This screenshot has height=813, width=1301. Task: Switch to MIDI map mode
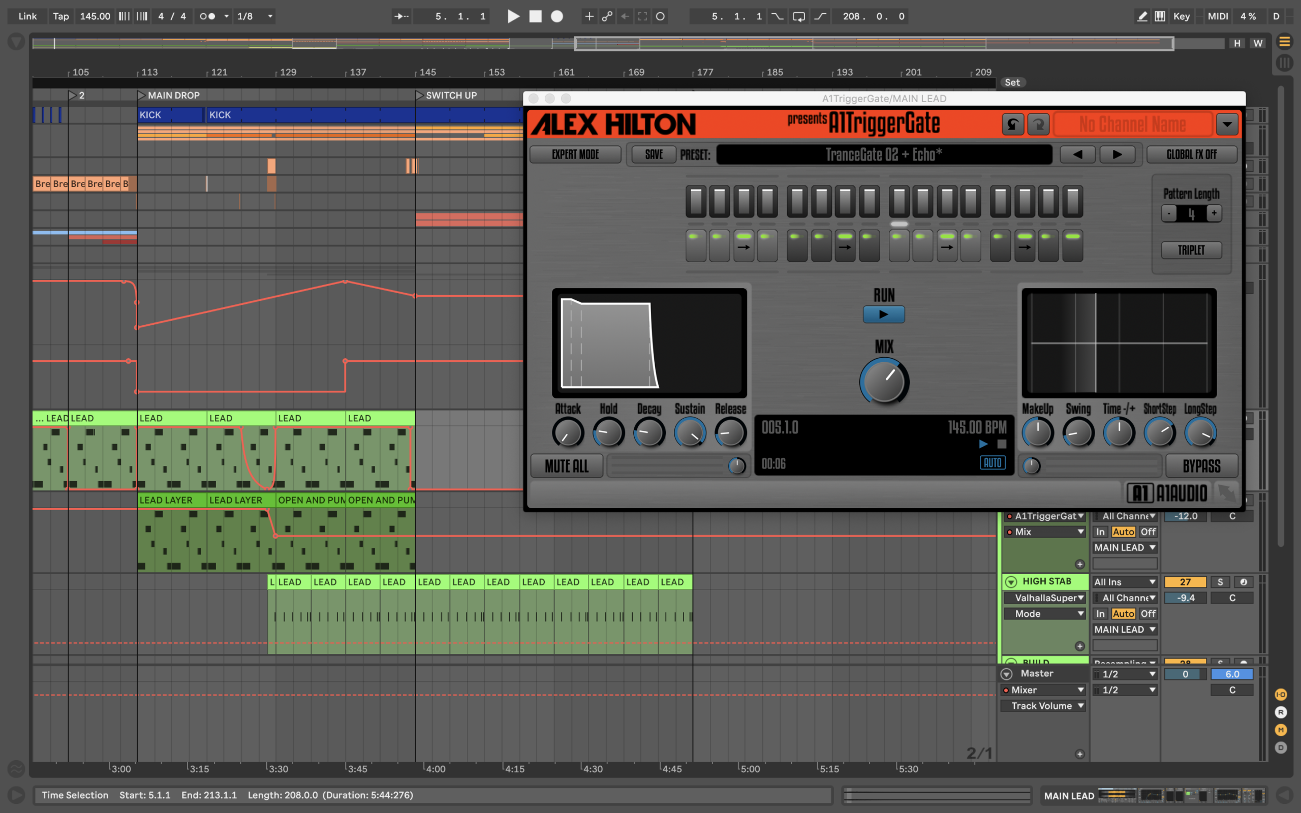(1218, 16)
